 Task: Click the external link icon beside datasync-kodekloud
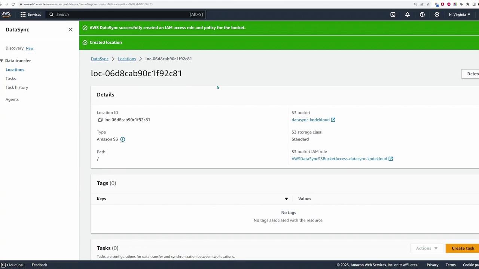(x=333, y=120)
